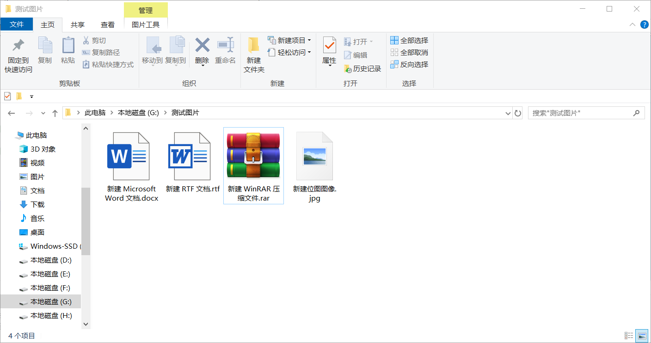Click Move To (移动到) icon
651x343 pixels.
[x=153, y=45]
